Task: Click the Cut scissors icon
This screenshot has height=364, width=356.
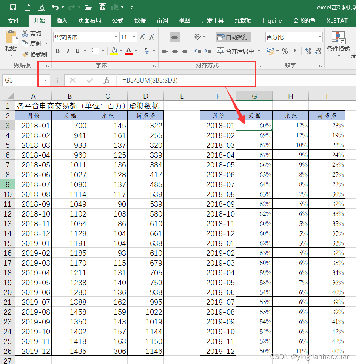Action: (25, 34)
